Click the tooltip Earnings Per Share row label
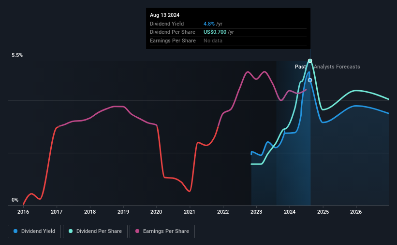This screenshot has width=397, height=245. point(173,41)
